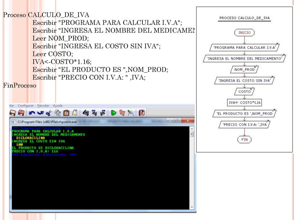The height and width of the screenshot is (220, 294).
Task: Click the COSTO input flowchart block
Action: (x=245, y=91)
